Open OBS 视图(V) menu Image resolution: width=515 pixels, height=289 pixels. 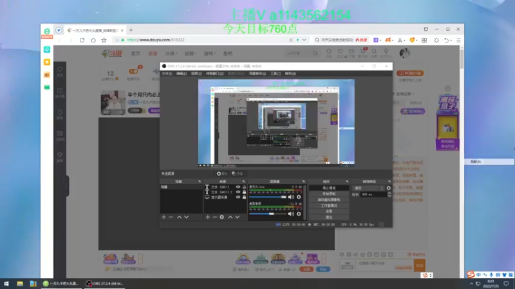(196, 73)
